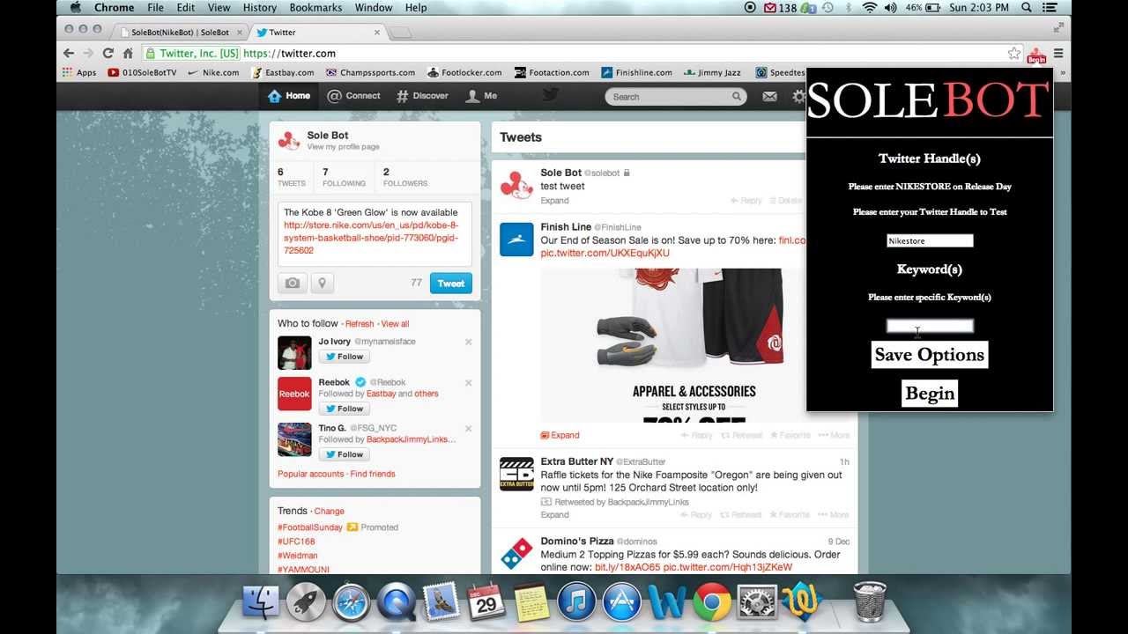
Task: Close the Twitter browser tab
Action: tap(377, 32)
